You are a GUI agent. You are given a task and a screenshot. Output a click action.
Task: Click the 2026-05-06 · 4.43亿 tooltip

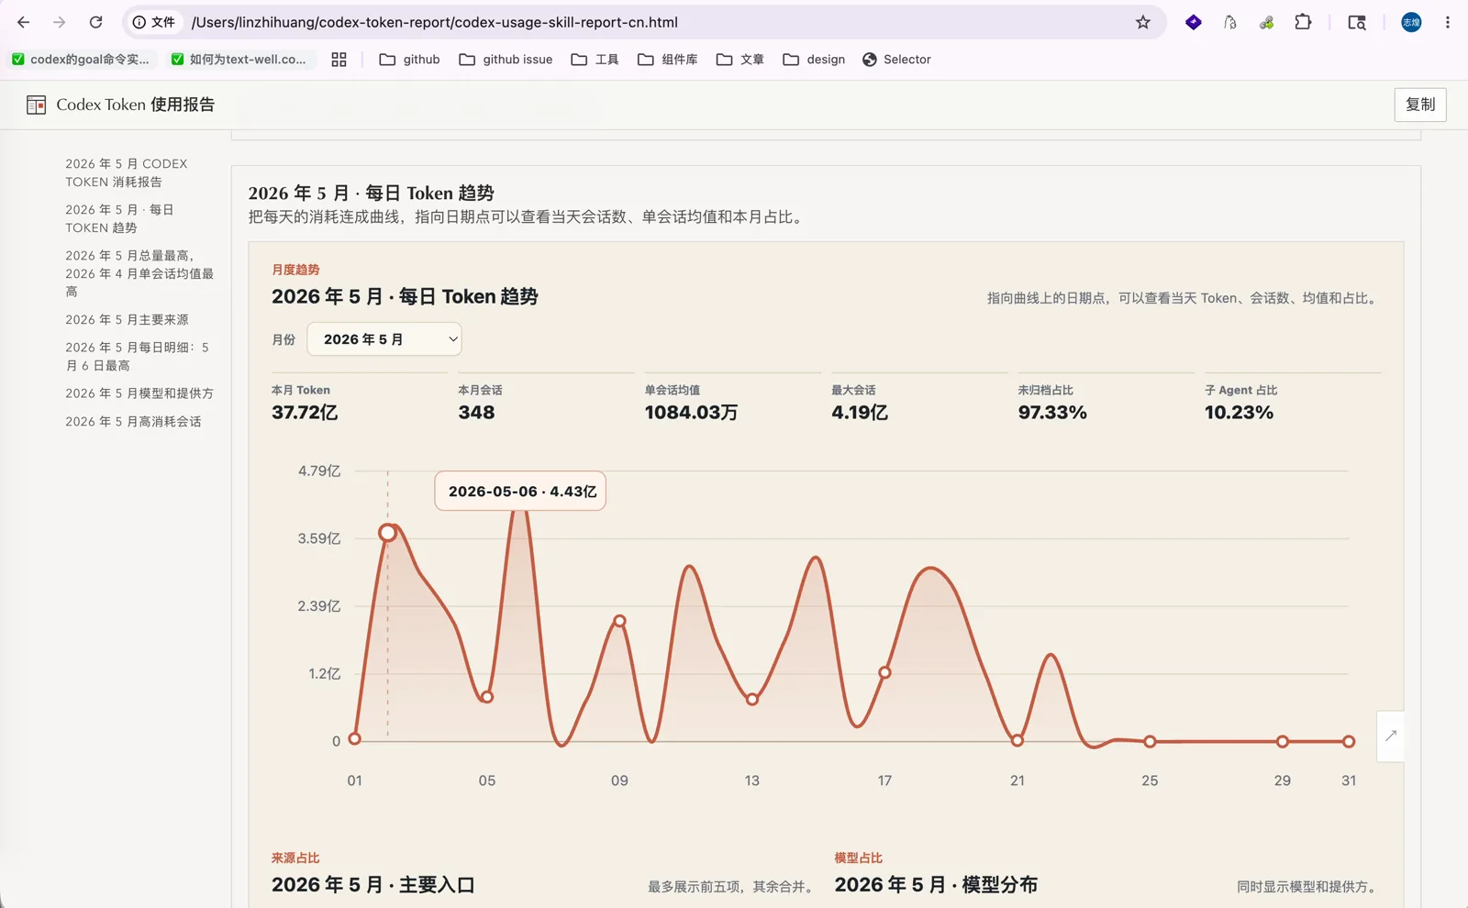click(x=520, y=492)
